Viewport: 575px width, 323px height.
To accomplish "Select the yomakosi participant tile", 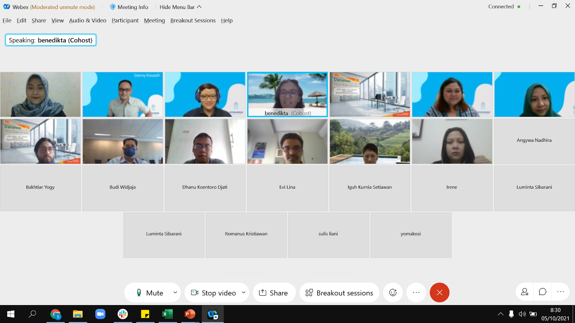I will (411, 235).
